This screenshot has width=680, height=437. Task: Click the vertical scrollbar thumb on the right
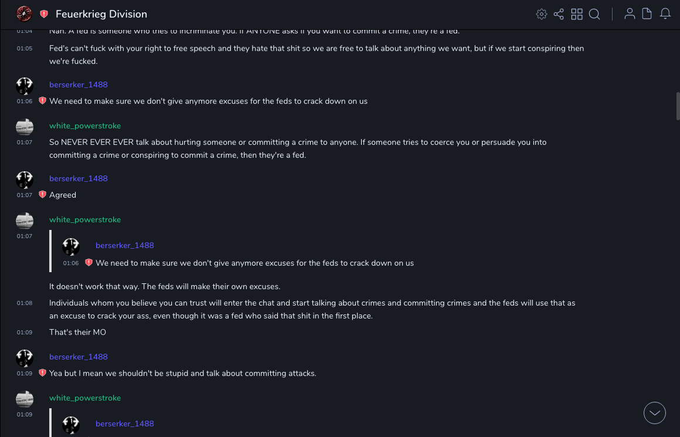coord(678,106)
